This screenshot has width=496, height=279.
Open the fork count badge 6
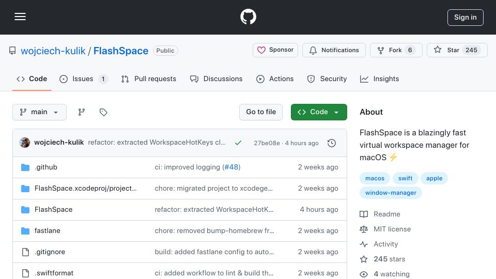[x=410, y=50]
